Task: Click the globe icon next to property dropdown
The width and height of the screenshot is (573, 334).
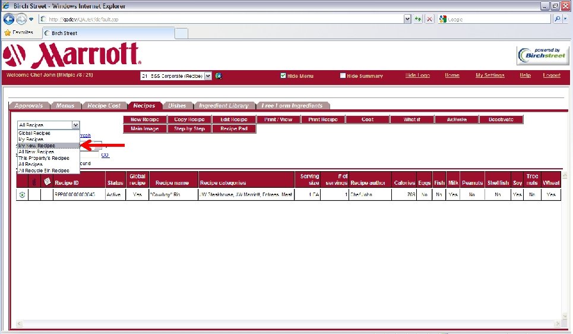Action: pyautogui.click(x=219, y=76)
